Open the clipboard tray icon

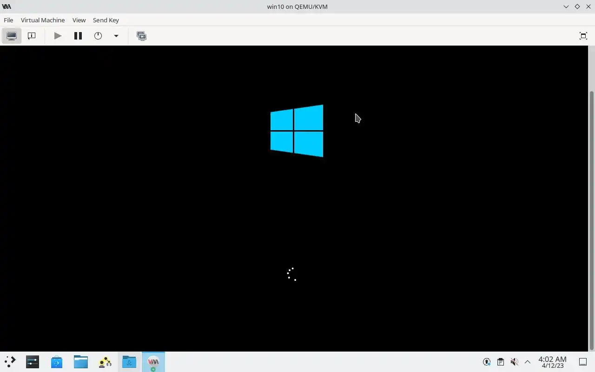(x=500, y=362)
